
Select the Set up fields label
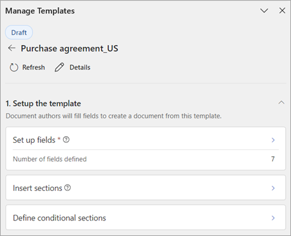(34, 140)
